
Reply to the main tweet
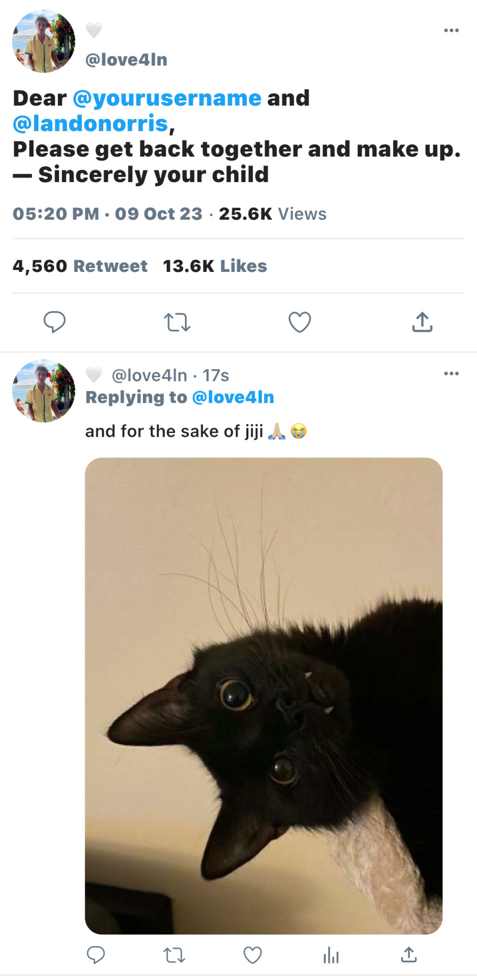[54, 322]
